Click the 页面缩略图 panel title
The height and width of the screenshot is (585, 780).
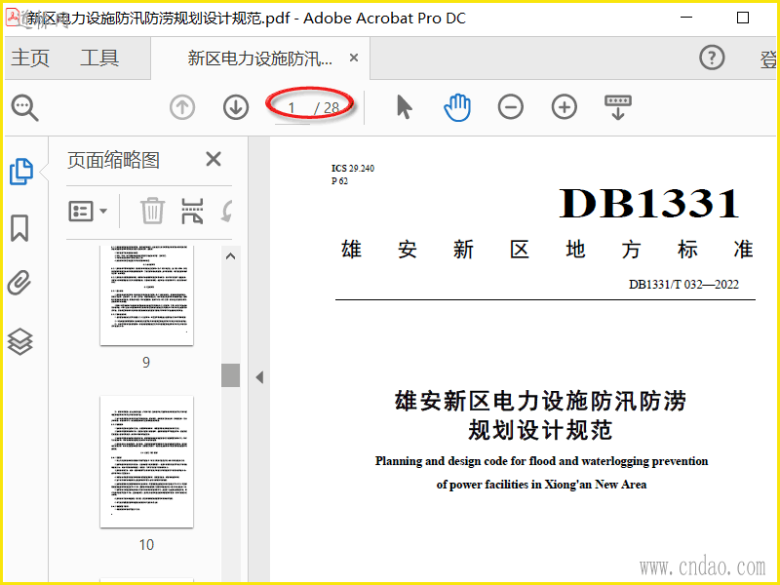pos(113,160)
